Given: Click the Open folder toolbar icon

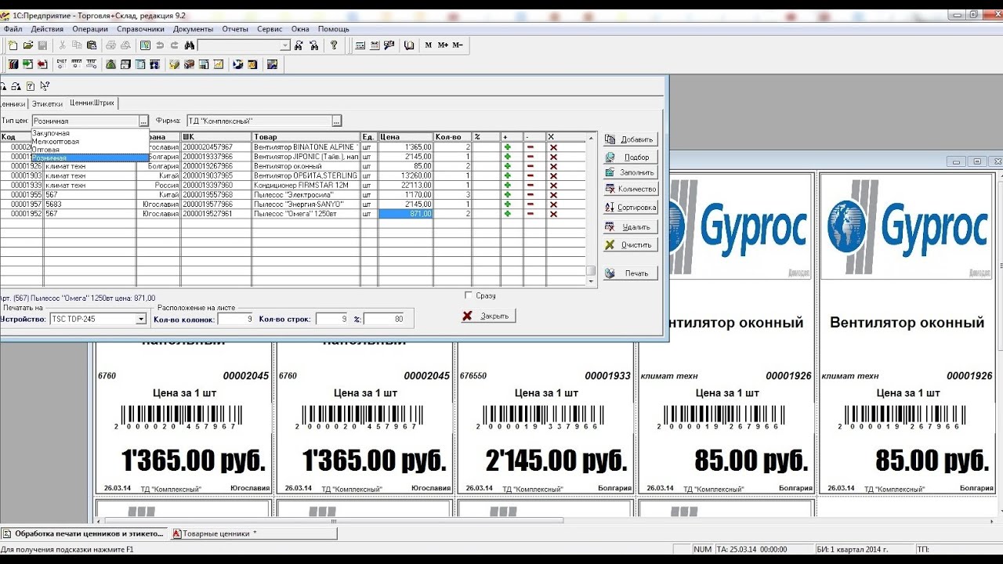Looking at the screenshot, I should pos(27,45).
